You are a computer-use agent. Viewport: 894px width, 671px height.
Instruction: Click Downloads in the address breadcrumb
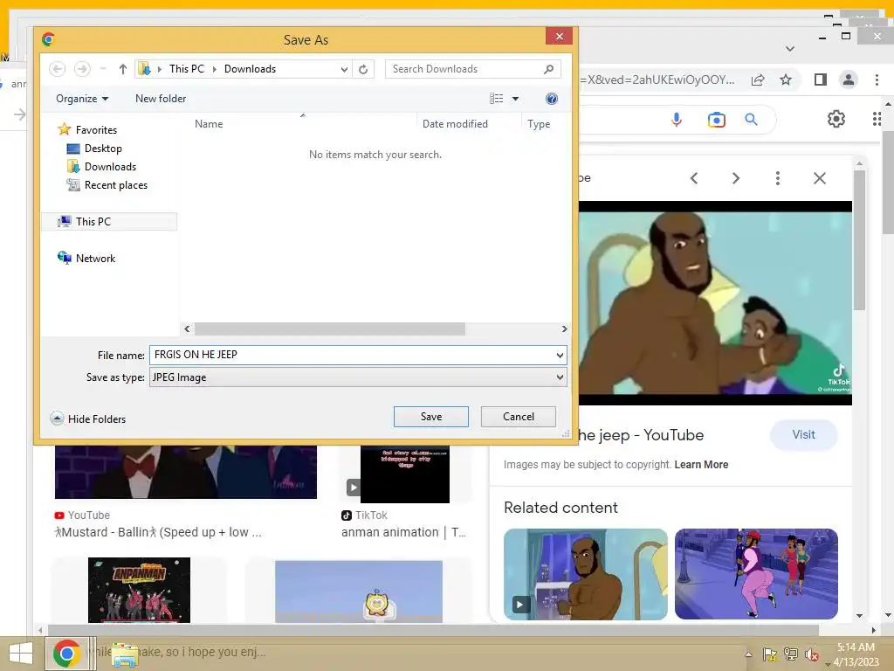(250, 69)
